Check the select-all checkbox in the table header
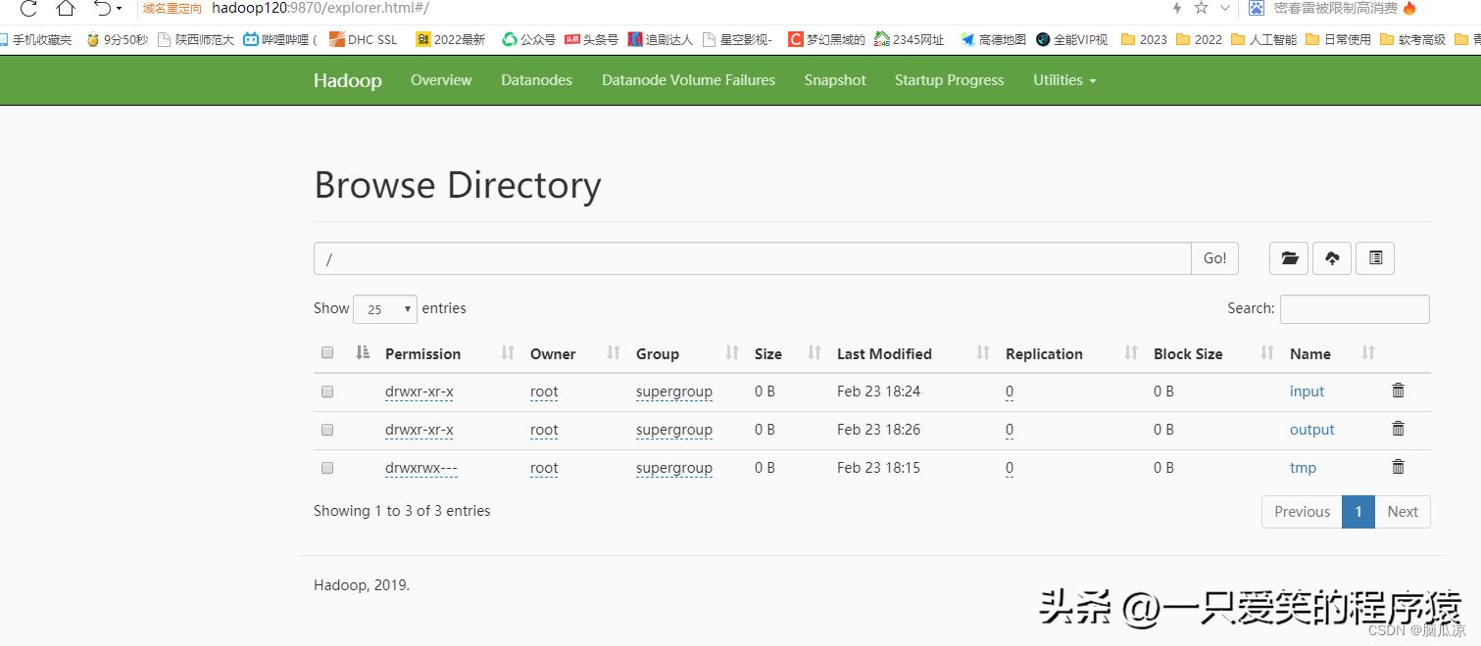1481x646 pixels. coord(326,352)
